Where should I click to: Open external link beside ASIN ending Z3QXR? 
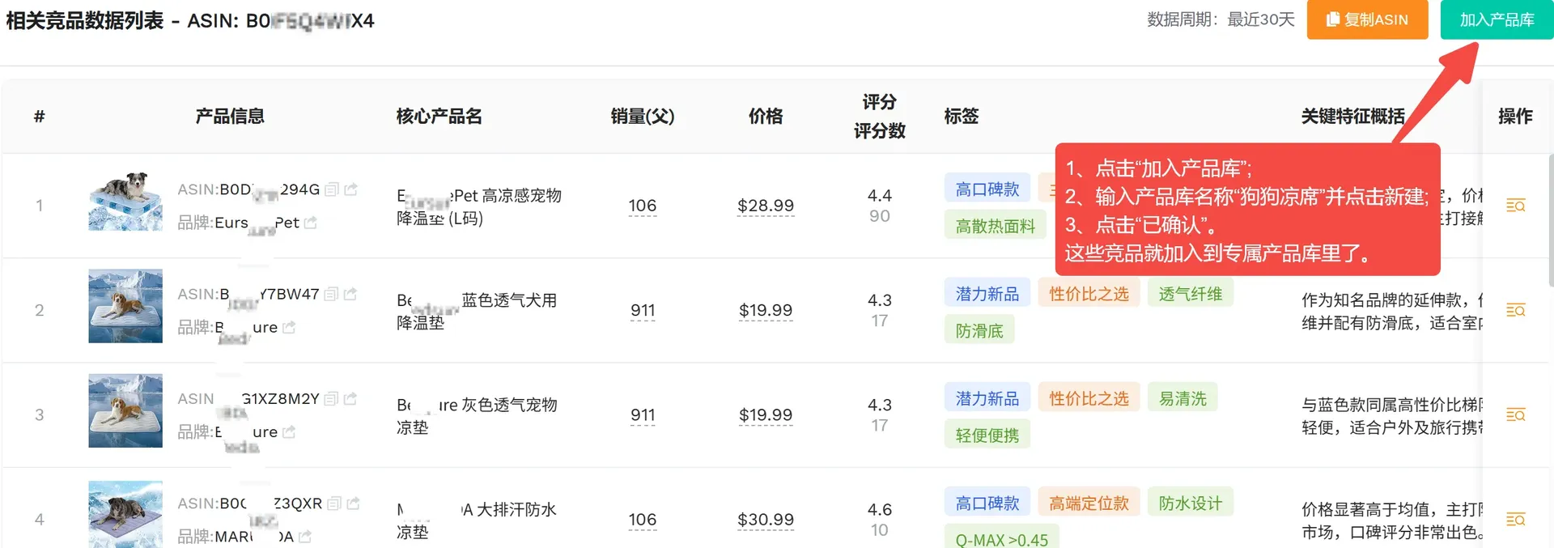[354, 503]
